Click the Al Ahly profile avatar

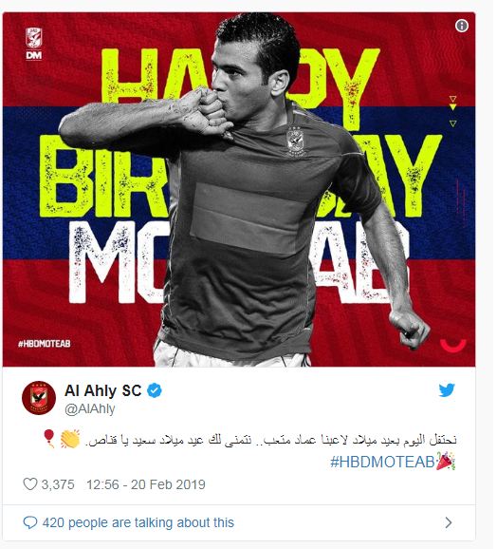pyautogui.click(x=39, y=398)
